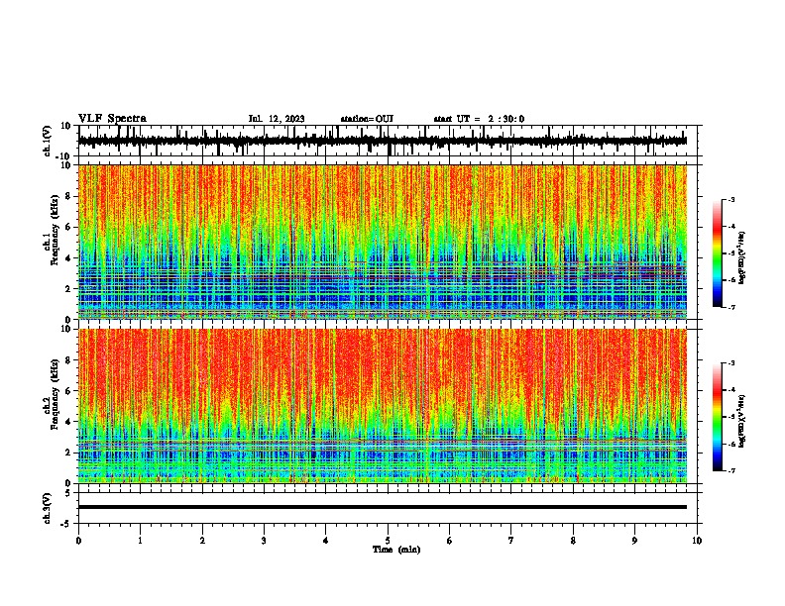Click the "8" tick on ch.2 frequency axis
785x606 pixels.
pos(69,360)
